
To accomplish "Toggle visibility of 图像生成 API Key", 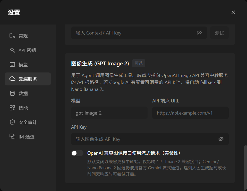I will pyautogui.click(x=221, y=139).
